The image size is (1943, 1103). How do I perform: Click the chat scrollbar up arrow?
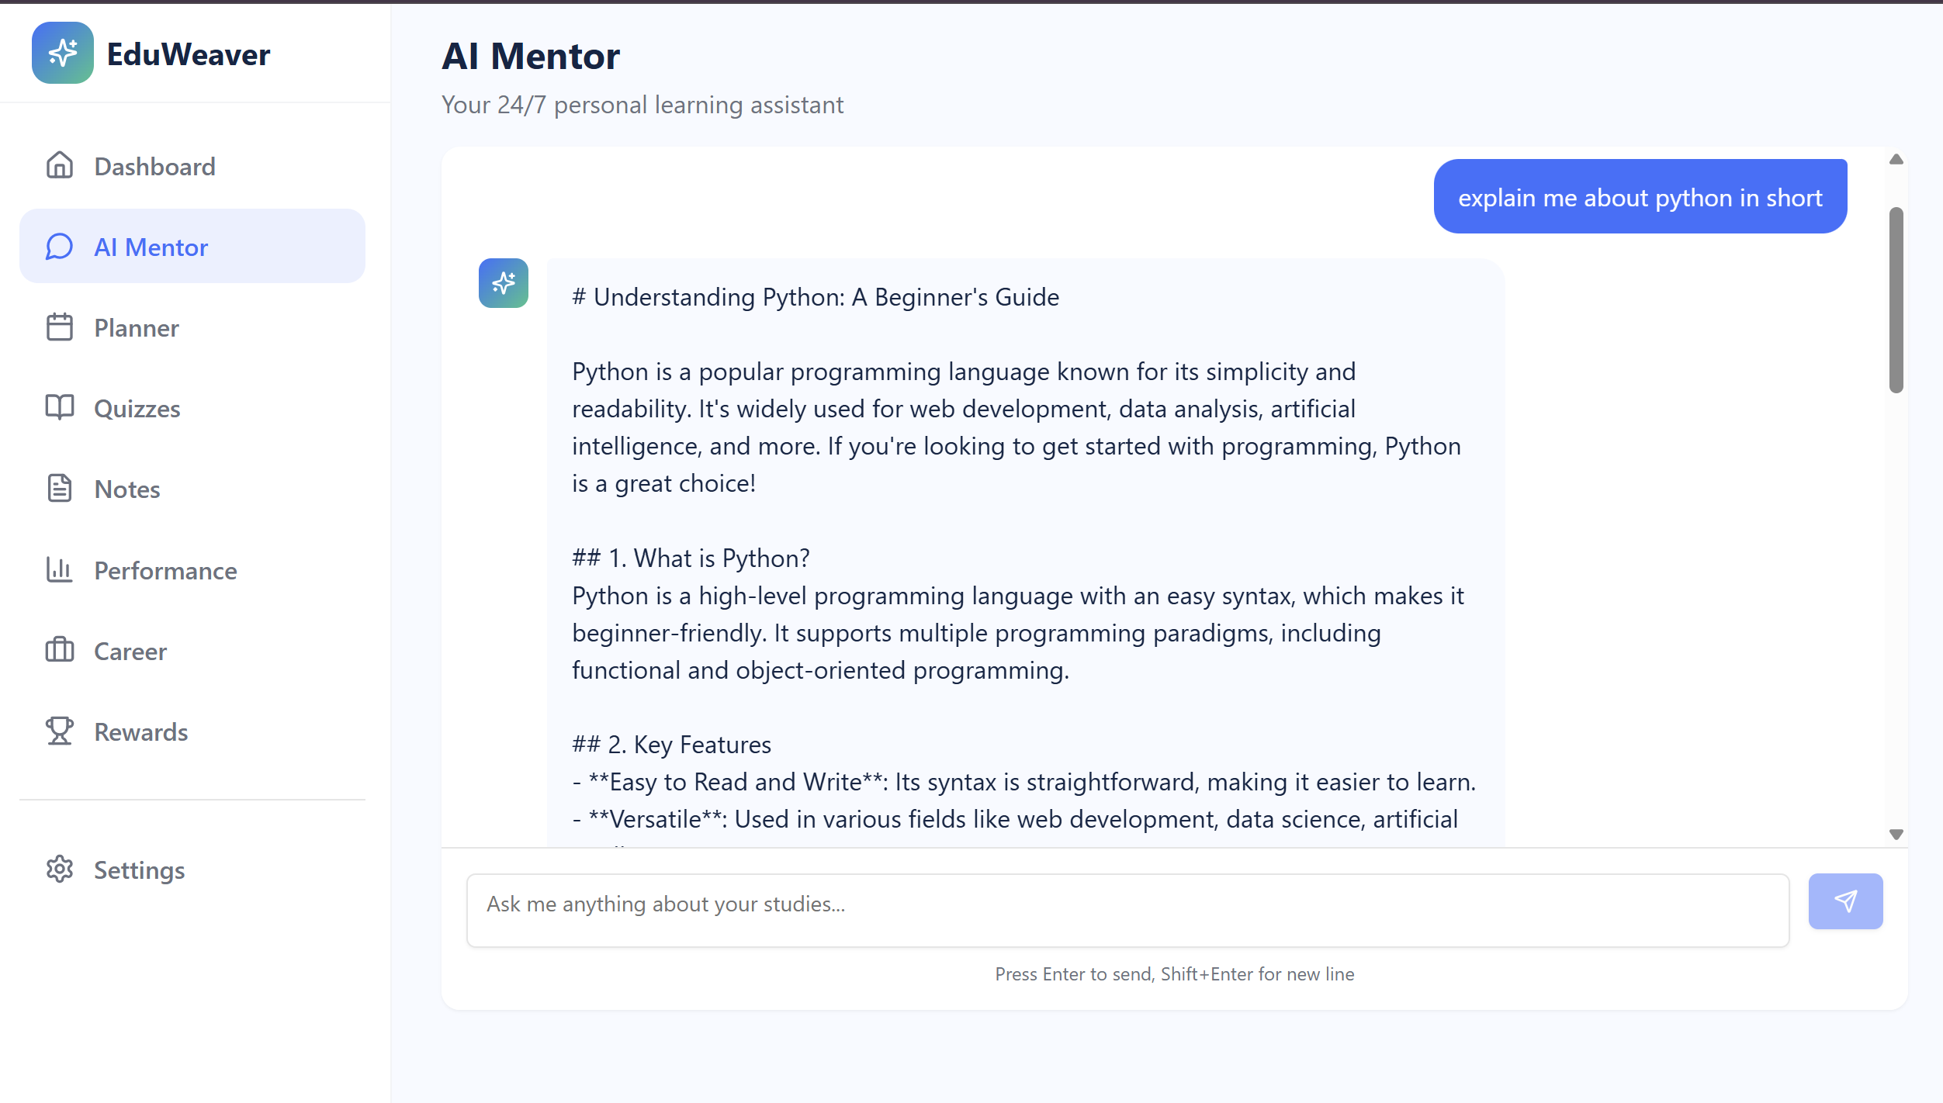[x=1896, y=159]
